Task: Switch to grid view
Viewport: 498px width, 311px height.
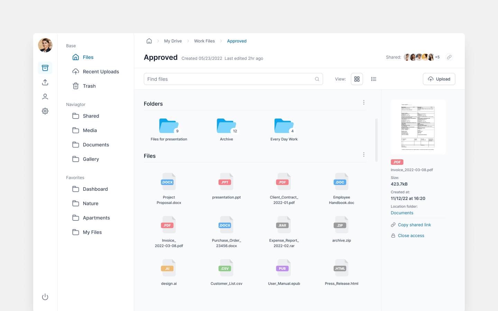Action: point(357,79)
